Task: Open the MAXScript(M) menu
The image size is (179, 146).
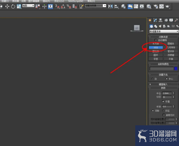Action: click(76, 1)
